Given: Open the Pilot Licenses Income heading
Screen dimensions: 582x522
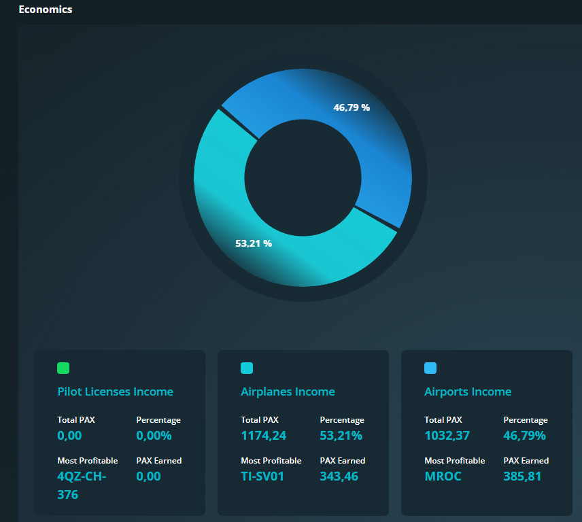Looking at the screenshot, I should coord(115,391).
